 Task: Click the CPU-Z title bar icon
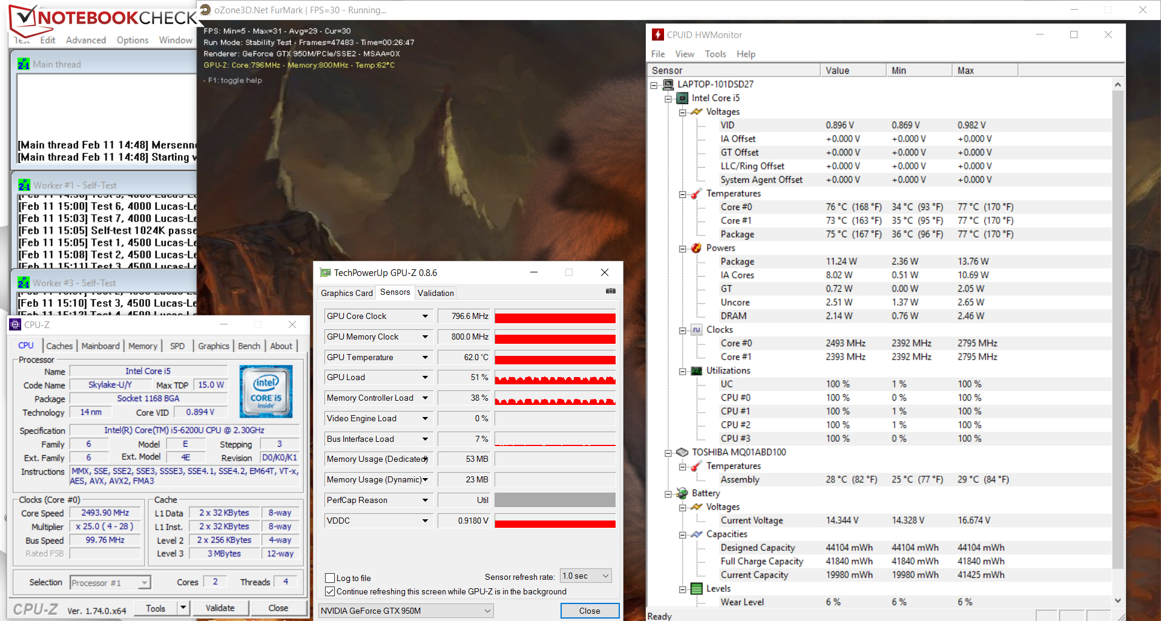point(15,325)
